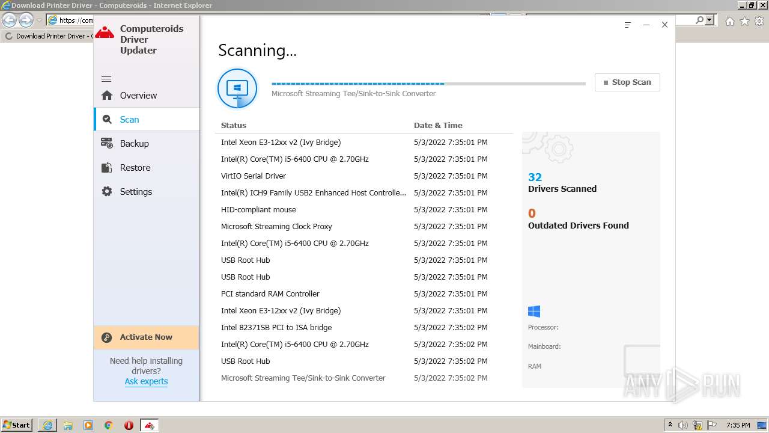Image resolution: width=769 pixels, height=433 pixels.
Task: Collapse sidebar with hamburger icon
Action: 106,79
